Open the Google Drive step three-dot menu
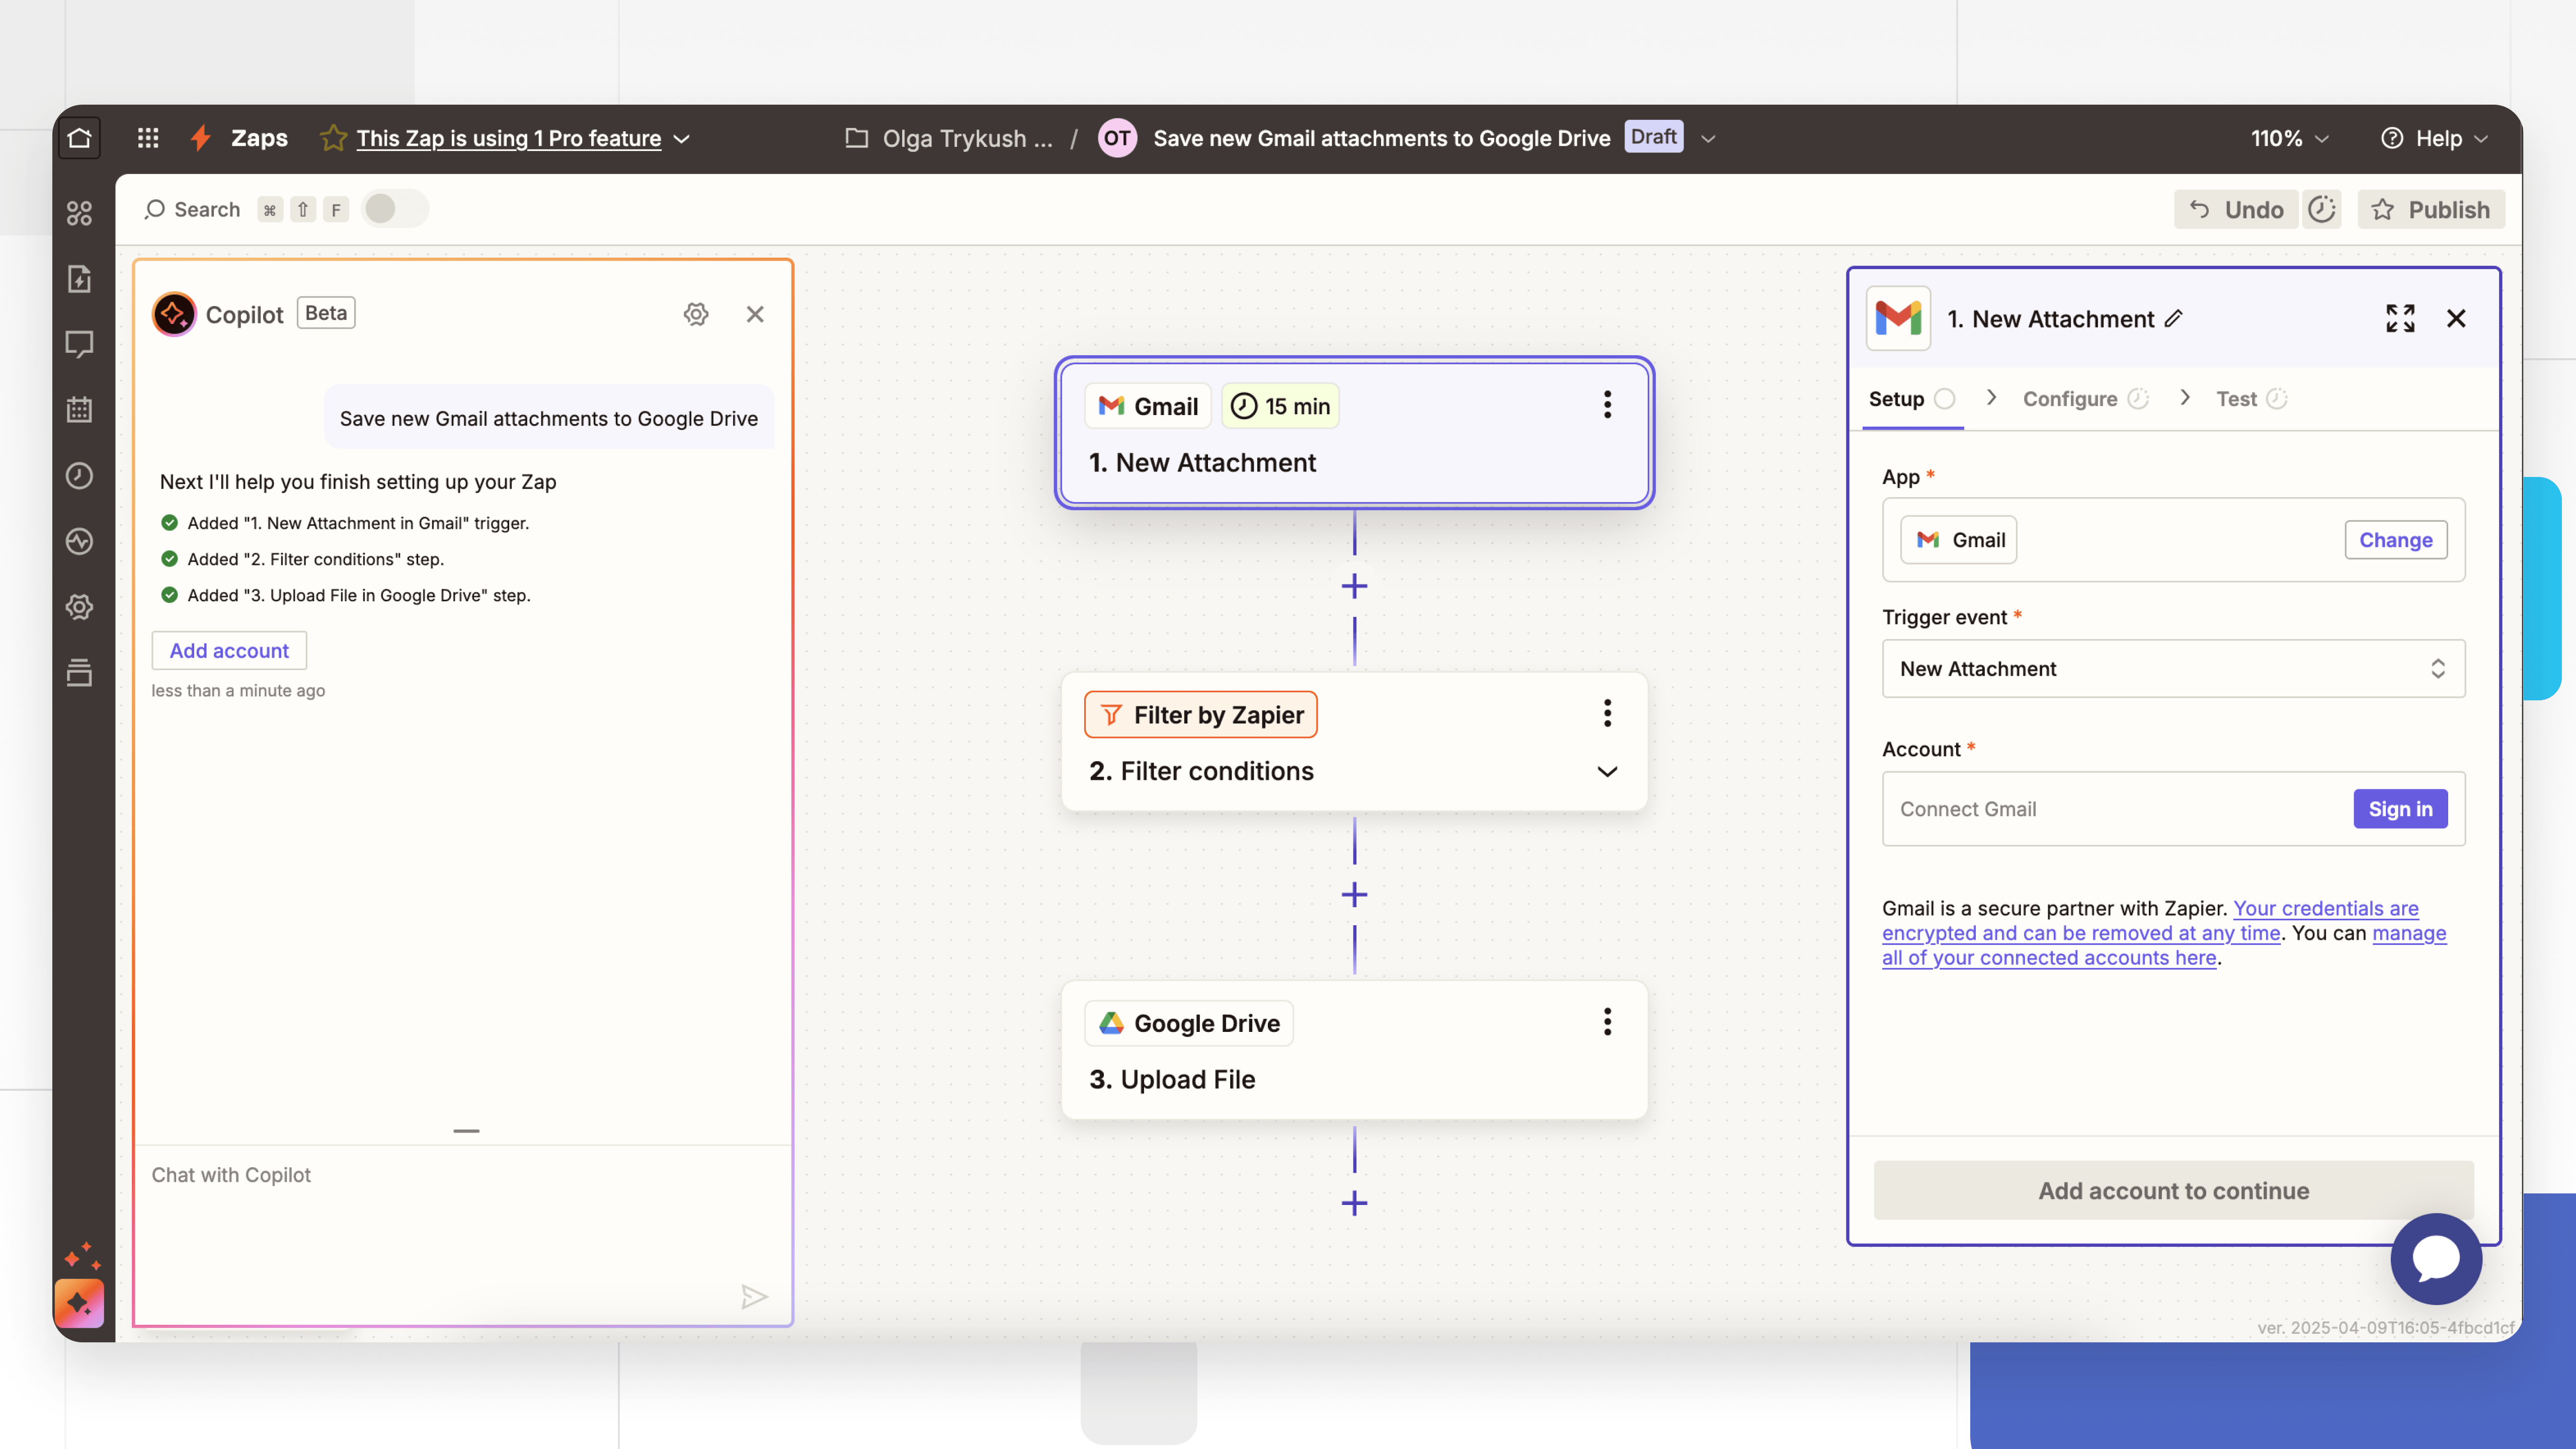Screen dimensions: 2576x1449 click(1607, 1022)
